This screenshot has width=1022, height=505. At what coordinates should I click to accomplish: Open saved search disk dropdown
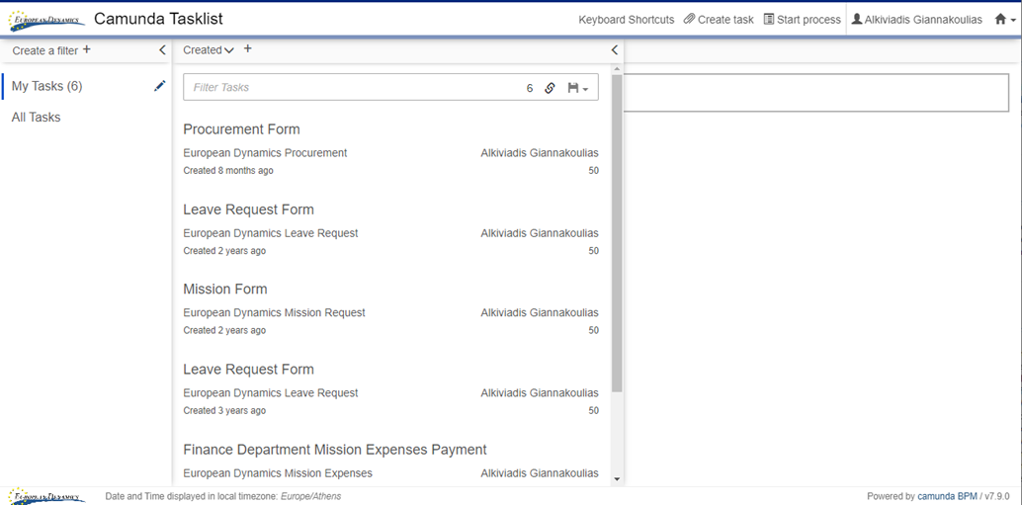(577, 88)
